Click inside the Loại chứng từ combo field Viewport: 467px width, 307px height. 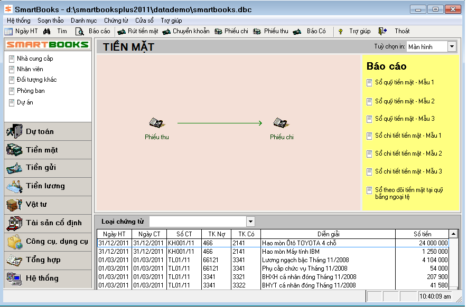pos(198,222)
